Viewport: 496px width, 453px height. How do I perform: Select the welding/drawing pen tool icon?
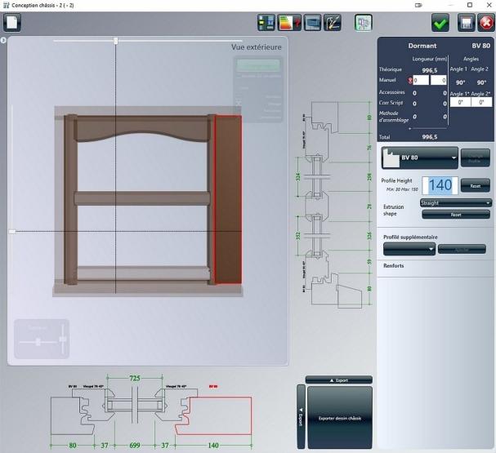(x=333, y=23)
